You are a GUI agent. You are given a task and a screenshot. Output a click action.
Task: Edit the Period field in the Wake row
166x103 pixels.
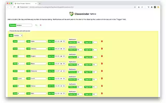pyautogui.click(x=21, y=41)
